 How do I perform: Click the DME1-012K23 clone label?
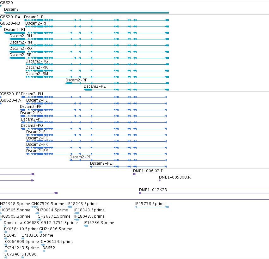pos(153,190)
